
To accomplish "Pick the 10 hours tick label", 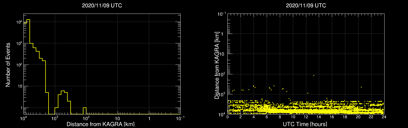I will point(293,117).
